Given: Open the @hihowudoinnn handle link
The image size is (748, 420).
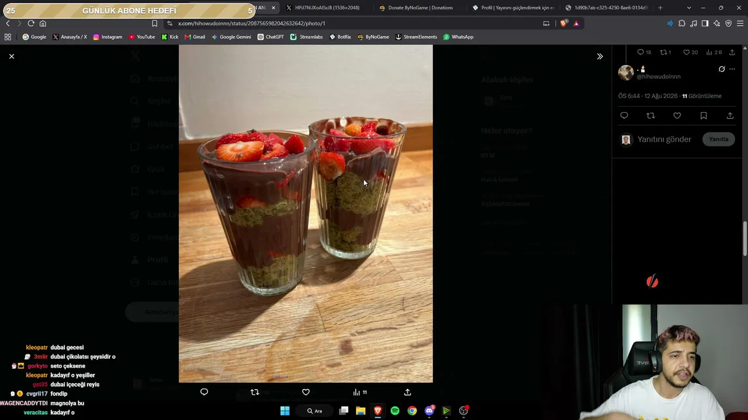Looking at the screenshot, I should point(659,76).
